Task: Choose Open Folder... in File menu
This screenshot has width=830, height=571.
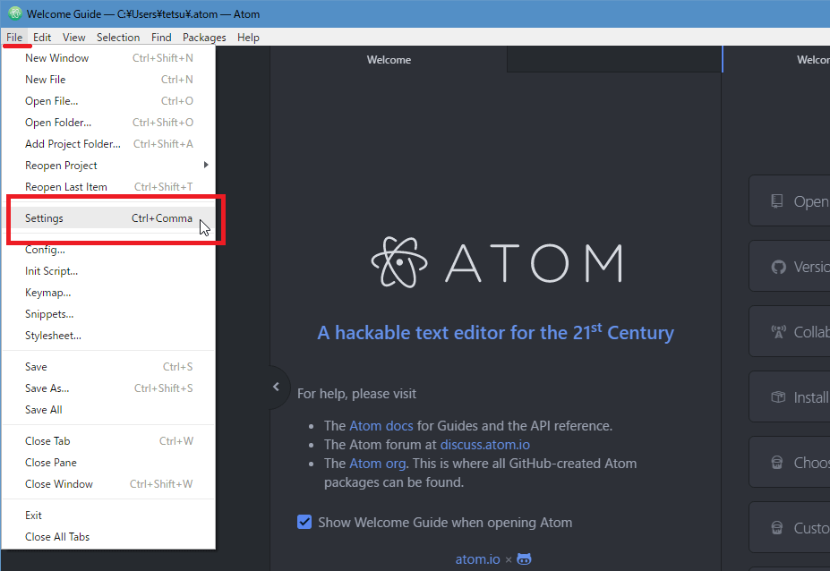Action: [x=58, y=123]
